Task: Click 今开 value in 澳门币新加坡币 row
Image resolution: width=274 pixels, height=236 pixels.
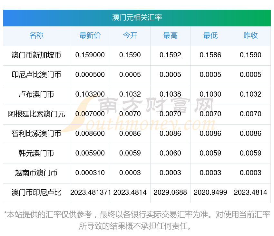Action: (x=130, y=55)
